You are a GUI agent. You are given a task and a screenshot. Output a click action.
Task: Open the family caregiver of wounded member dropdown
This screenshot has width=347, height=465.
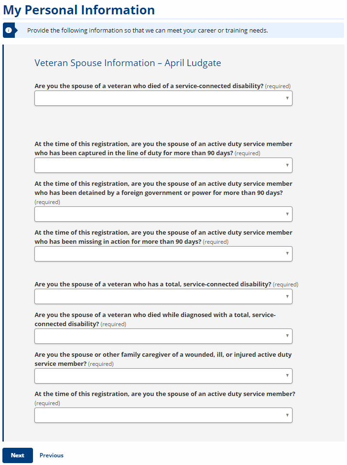(x=163, y=376)
